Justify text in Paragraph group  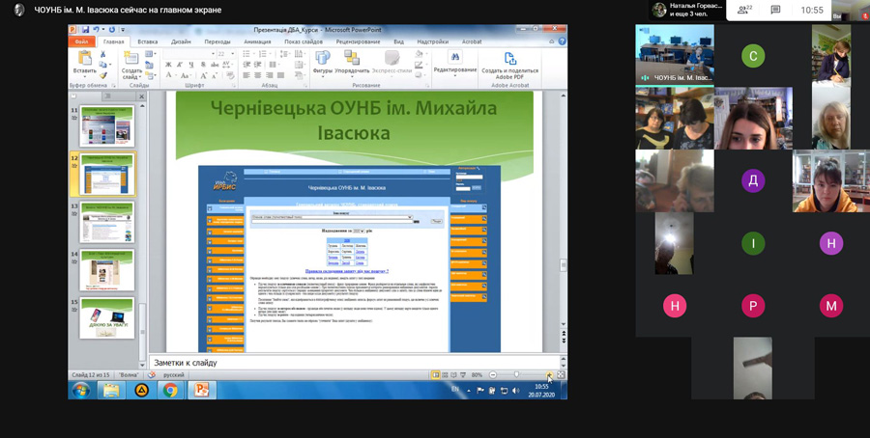280,75
